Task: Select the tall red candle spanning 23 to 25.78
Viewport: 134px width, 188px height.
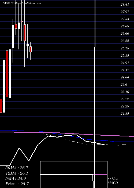Action: point(7,74)
